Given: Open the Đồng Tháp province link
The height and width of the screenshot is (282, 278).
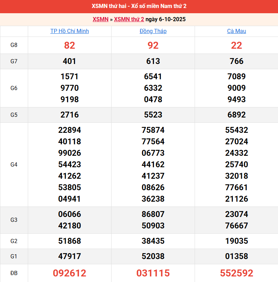Looking at the screenshot, I should tap(153, 31).
